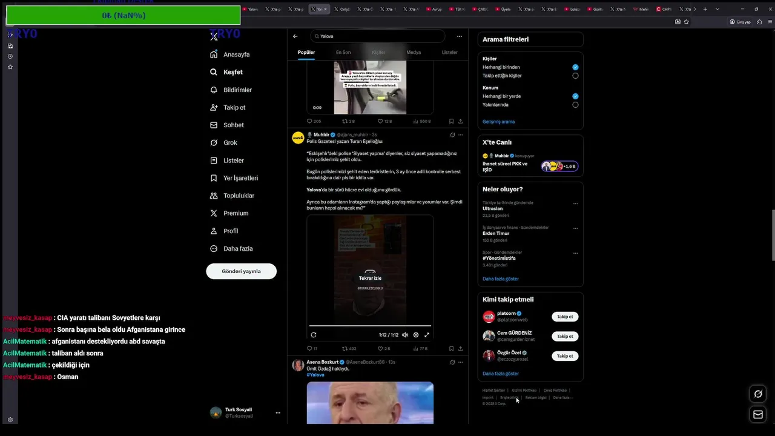Open Daha fazla menu in sidebar
This screenshot has width=775, height=436.
(x=231, y=249)
